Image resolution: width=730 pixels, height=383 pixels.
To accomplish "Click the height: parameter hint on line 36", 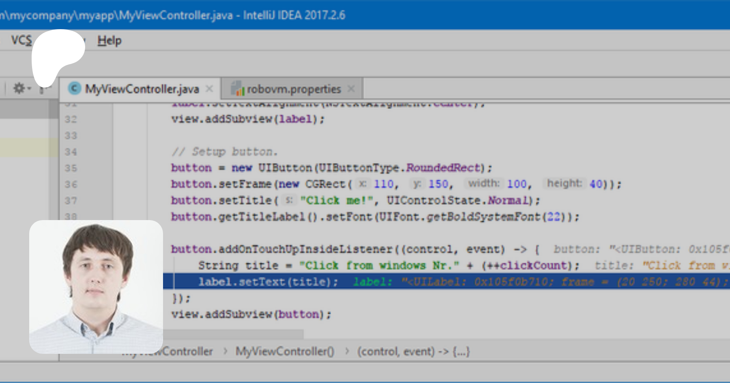I will coord(564,184).
